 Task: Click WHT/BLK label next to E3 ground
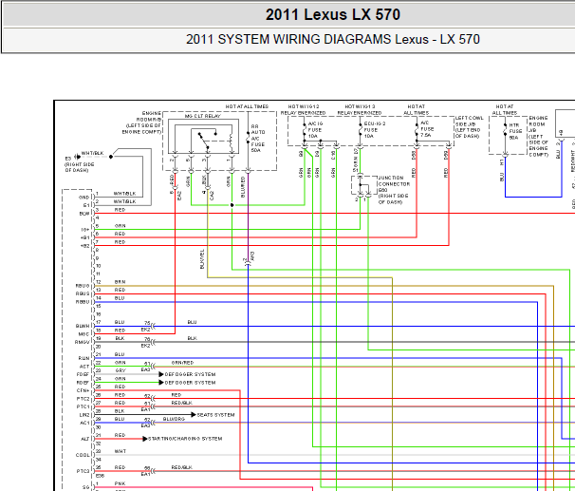(92, 153)
